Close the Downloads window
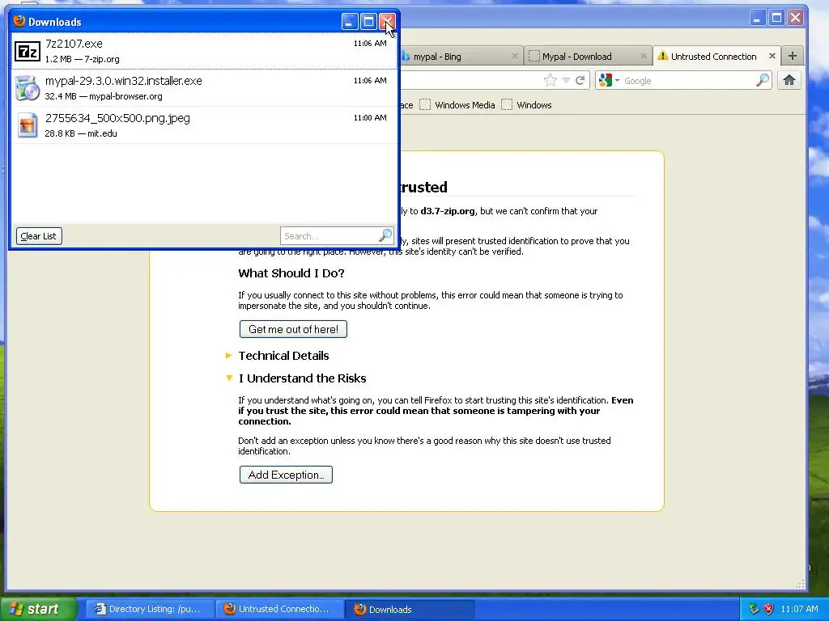The height and width of the screenshot is (621, 829). pyautogui.click(x=388, y=22)
